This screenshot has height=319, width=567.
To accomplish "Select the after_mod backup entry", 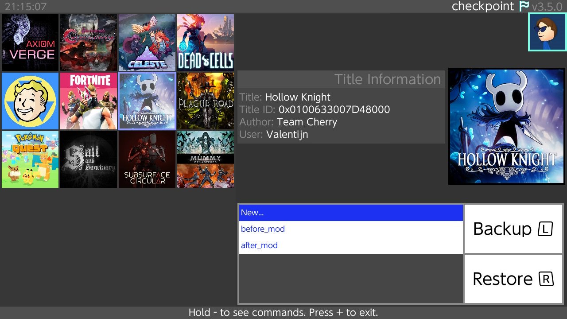I will 351,245.
